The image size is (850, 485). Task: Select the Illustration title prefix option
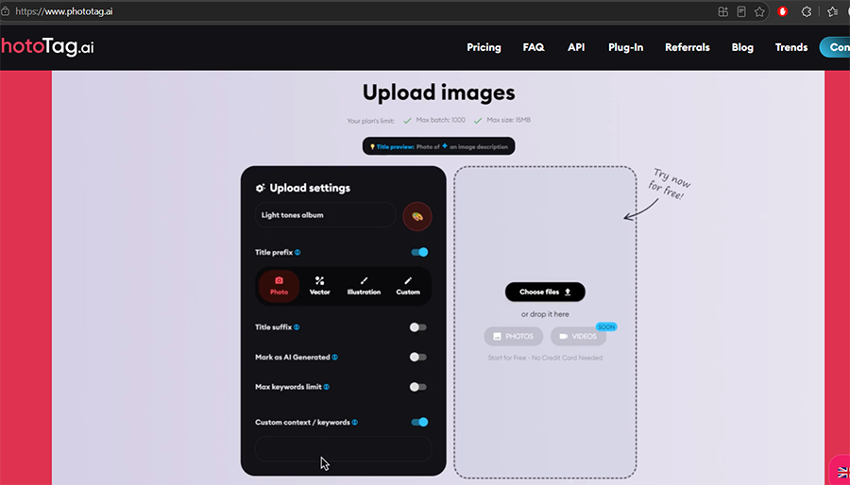[364, 286]
